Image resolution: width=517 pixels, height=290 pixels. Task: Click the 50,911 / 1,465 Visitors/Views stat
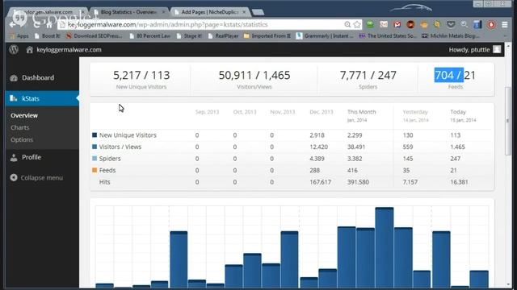tap(254, 75)
